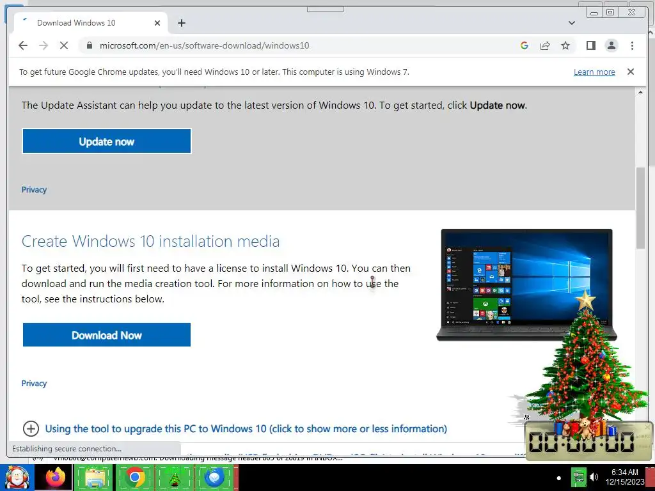This screenshot has width=655, height=491.
Task: Click the Update now button
Action: pyautogui.click(x=107, y=141)
